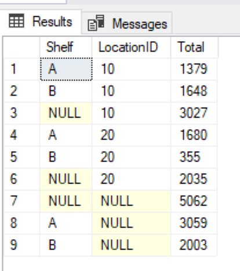
Task: Select row header number 2
Action: tap(21, 91)
